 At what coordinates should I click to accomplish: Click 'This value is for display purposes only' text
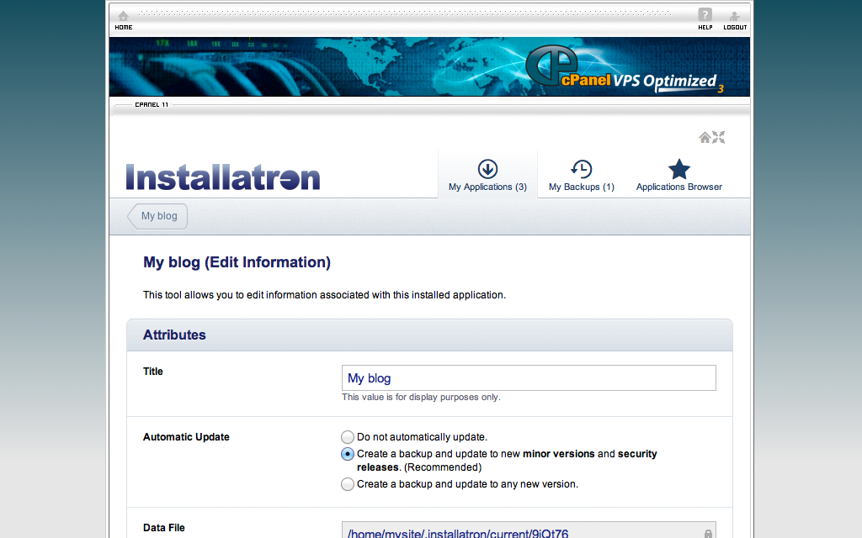pos(421,397)
